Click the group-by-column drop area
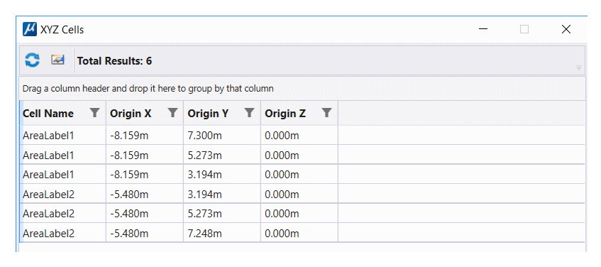 click(x=302, y=89)
